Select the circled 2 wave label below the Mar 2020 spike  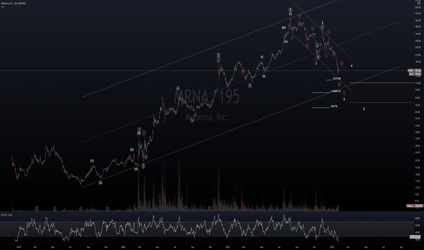[143, 166]
